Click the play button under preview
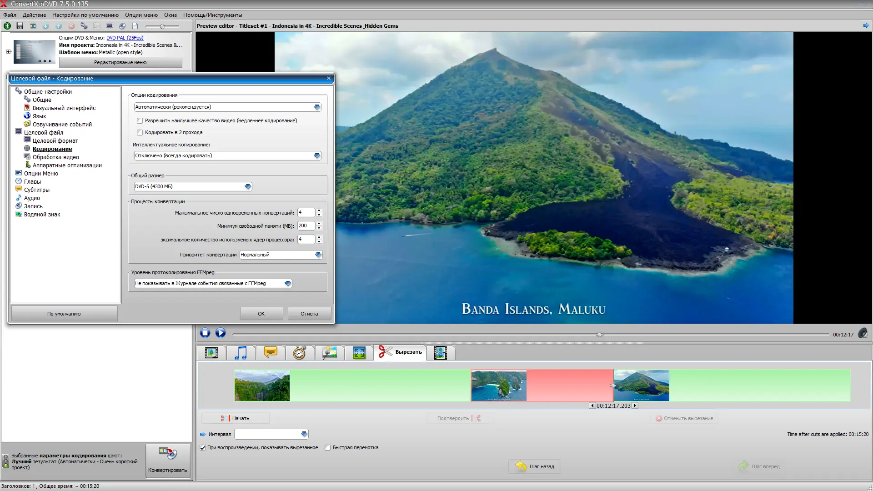 (x=221, y=333)
